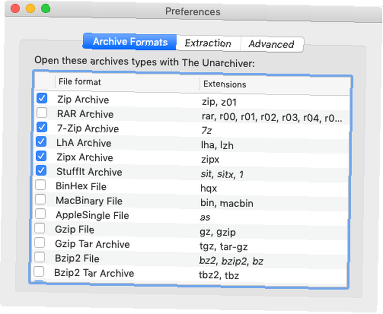Click the green zoom window button
Screen dimensions: 383x314
click(x=46, y=8)
